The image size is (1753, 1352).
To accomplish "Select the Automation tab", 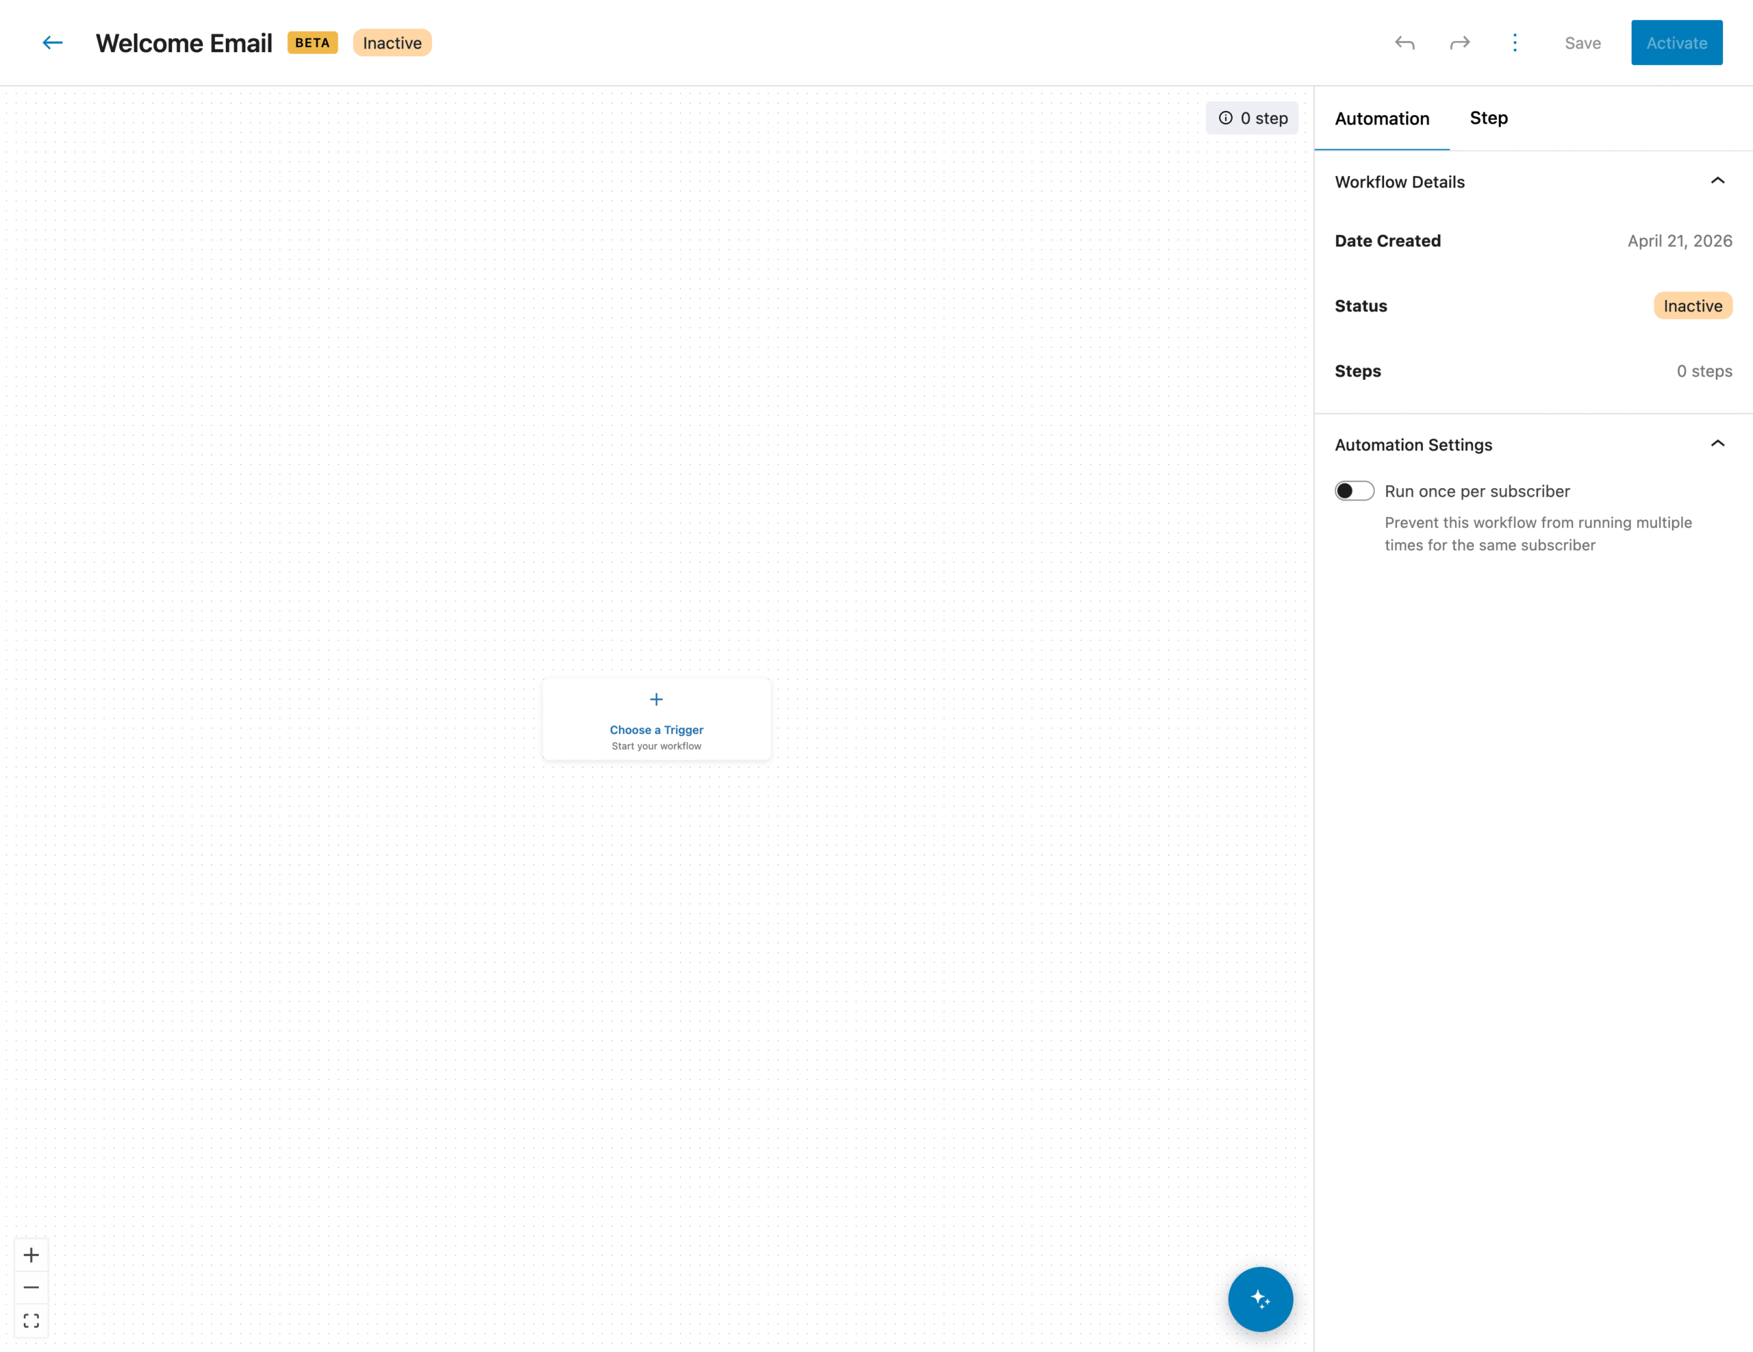I will pyautogui.click(x=1381, y=118).
